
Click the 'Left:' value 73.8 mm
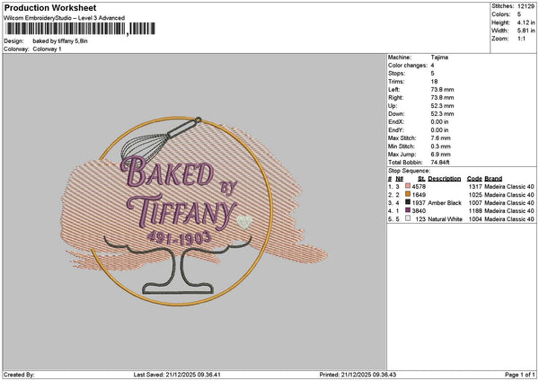(x=442, y=89)
